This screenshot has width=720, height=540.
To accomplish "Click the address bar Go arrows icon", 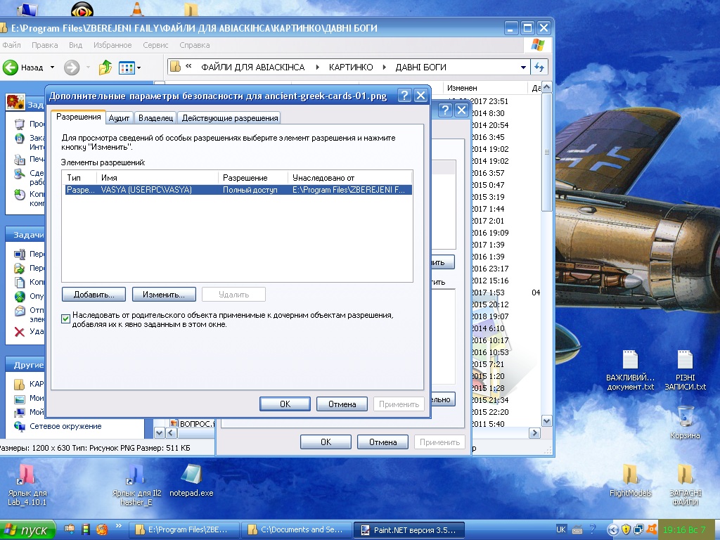I will [x=539, y=67].
